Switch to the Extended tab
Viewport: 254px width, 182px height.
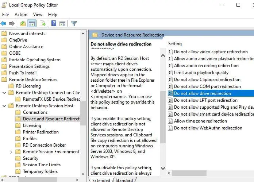point(101,180)
